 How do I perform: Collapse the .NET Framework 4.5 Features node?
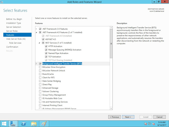coord(37,32)
